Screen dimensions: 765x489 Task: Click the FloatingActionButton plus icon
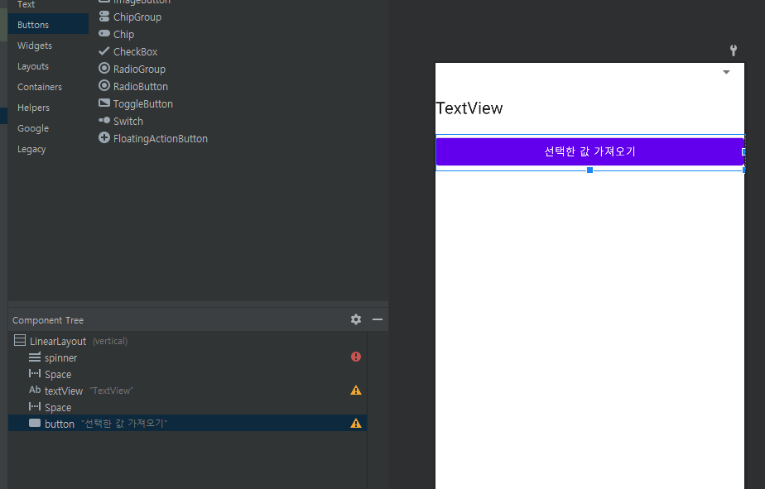click(104, 138)
